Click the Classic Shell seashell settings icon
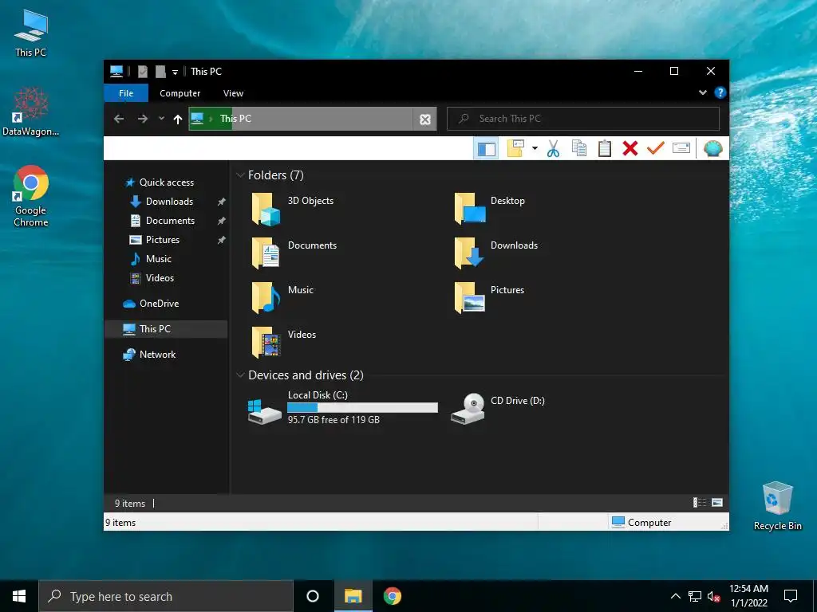This screenshot has height=612, width=817. point(712,148)
